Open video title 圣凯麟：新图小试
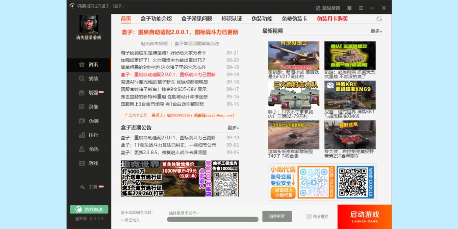 [294, 74]
